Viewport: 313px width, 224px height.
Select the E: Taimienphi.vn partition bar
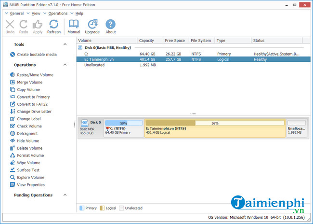215,129
